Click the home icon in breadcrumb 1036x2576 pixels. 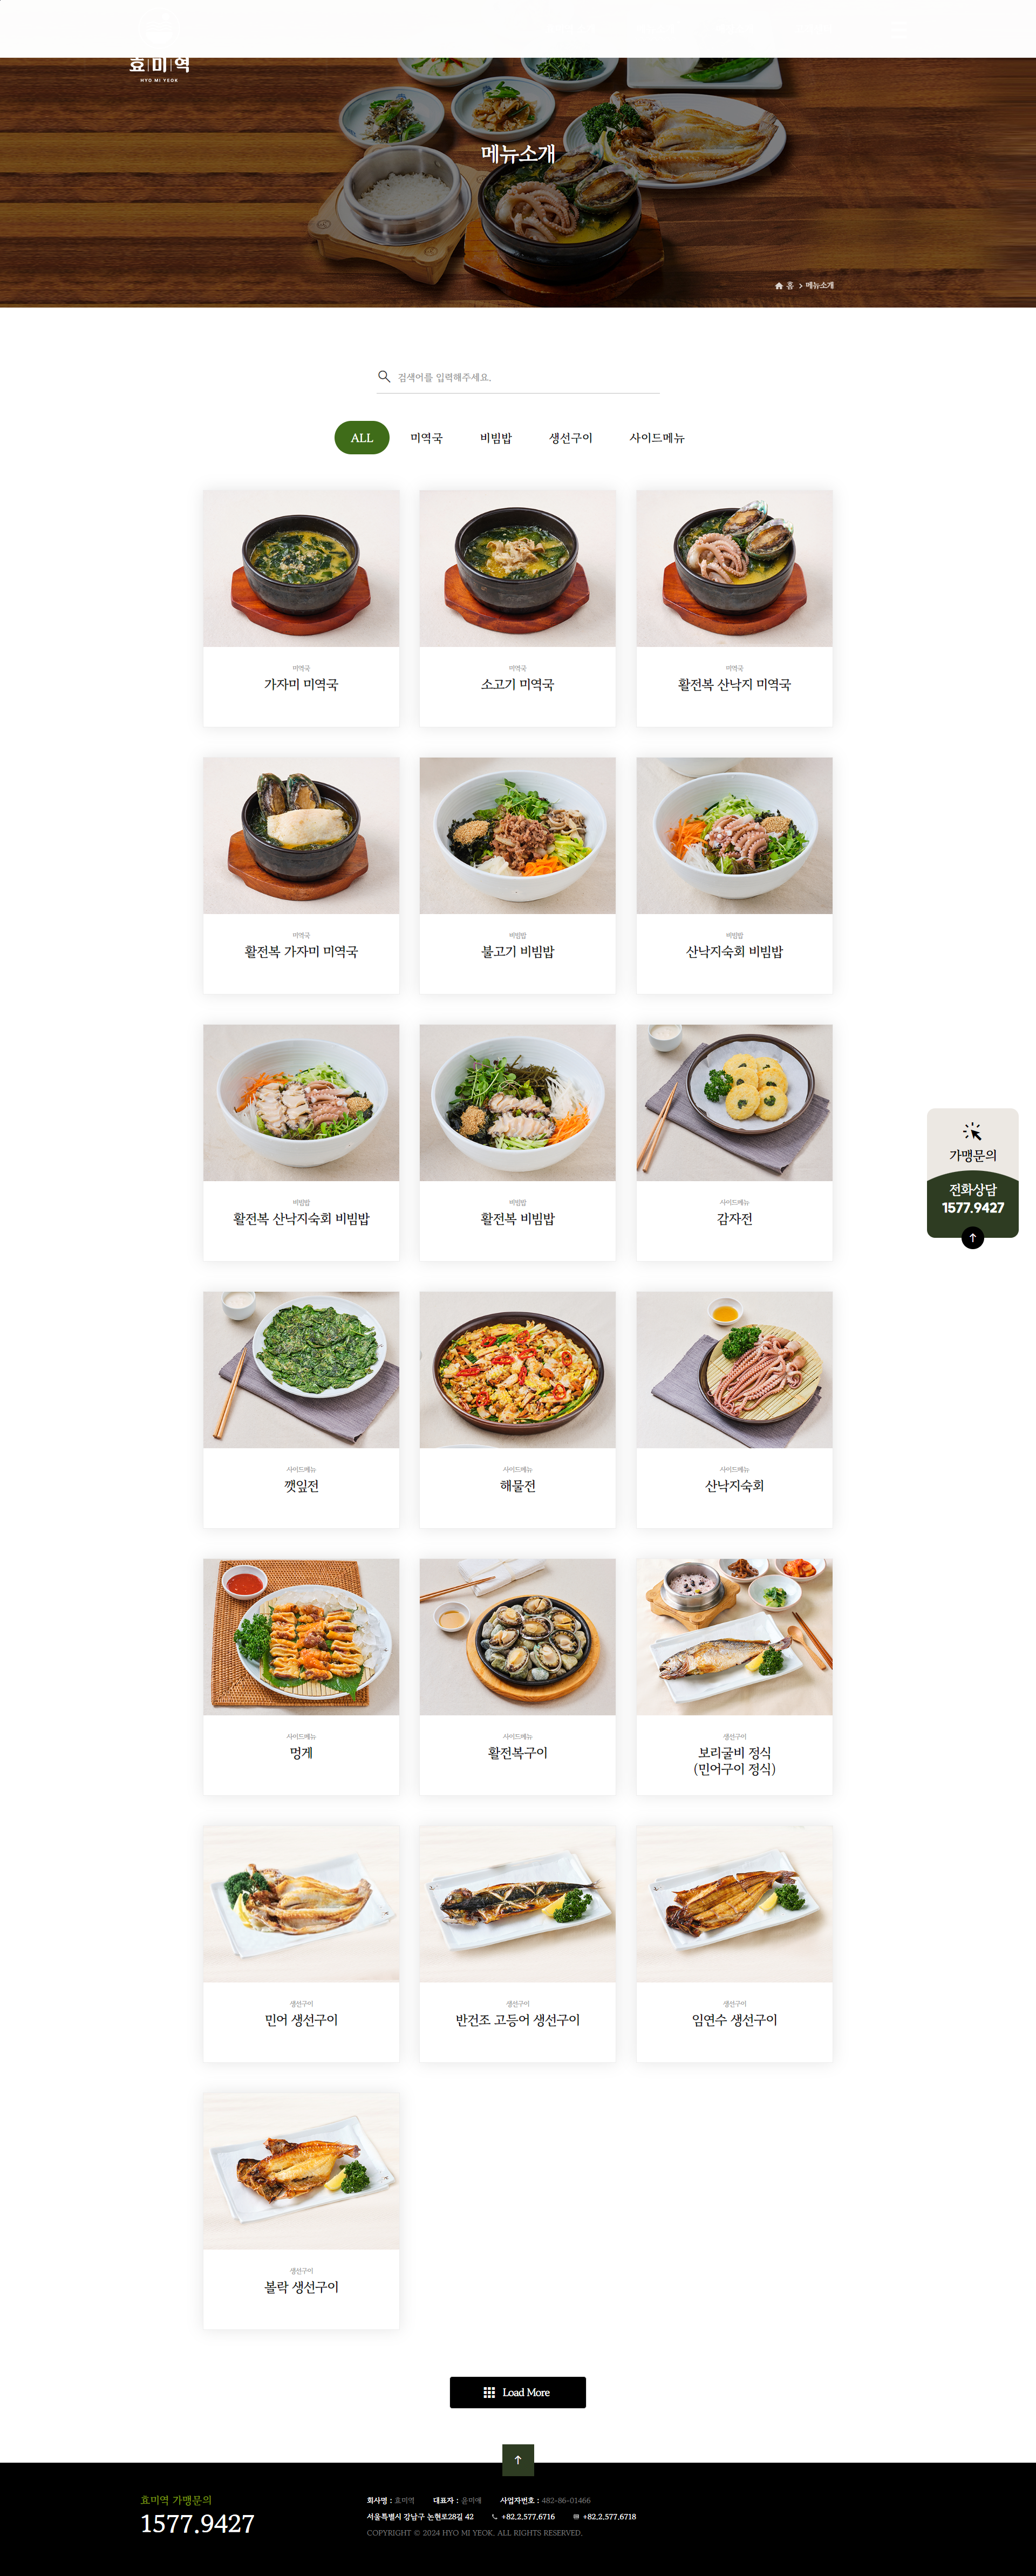pos(779,286)
